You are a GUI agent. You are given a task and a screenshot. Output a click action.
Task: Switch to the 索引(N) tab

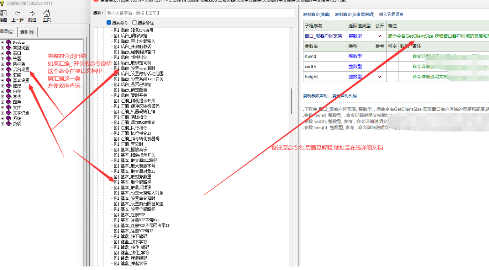[x=27, y=32]
